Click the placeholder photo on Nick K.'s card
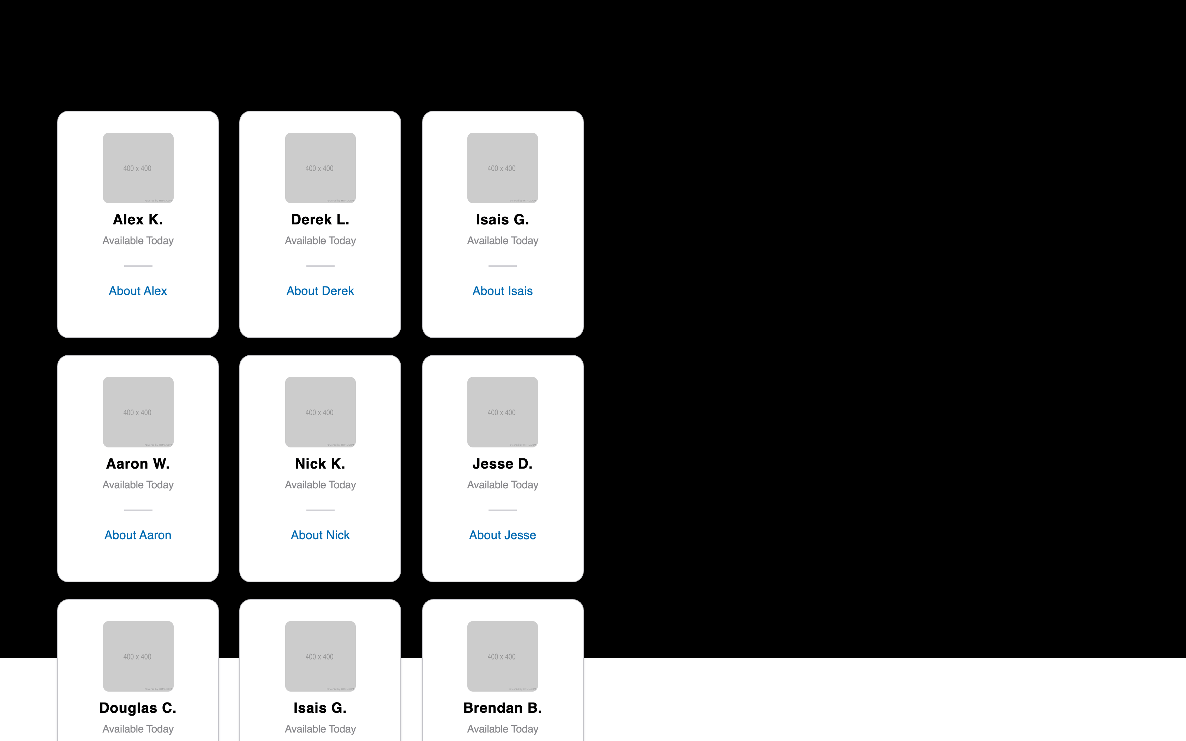 320,412
